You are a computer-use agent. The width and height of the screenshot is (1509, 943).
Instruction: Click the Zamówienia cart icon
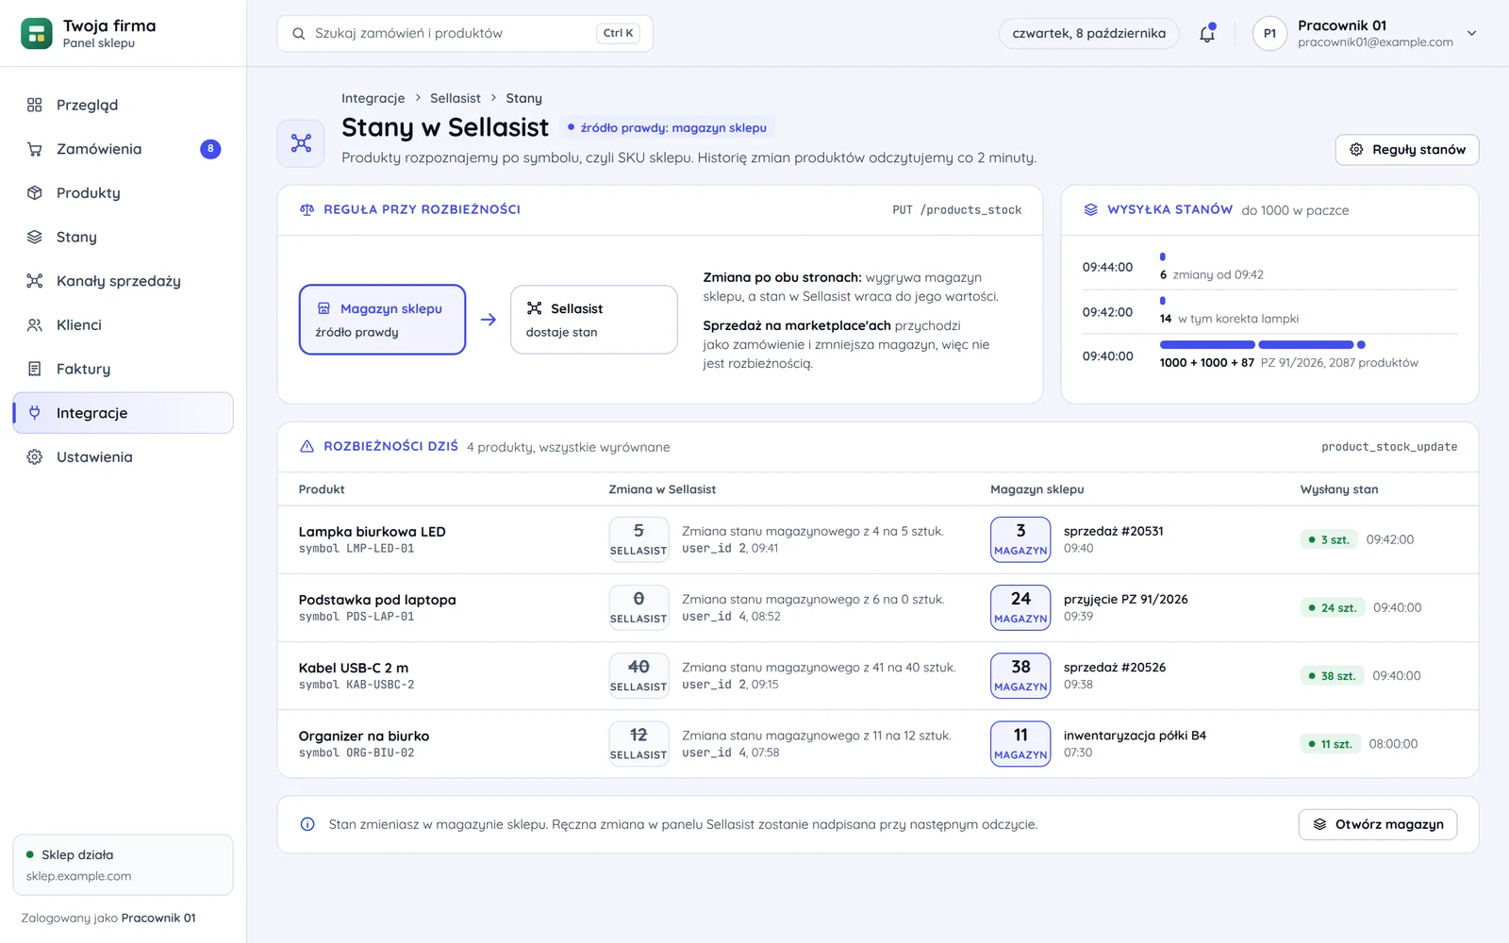coord(35,149)
